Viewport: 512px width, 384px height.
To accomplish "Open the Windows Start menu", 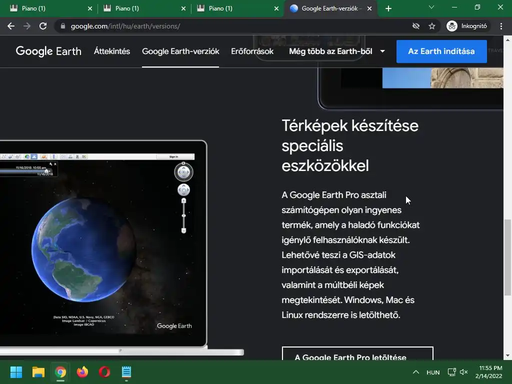I will point(16,372).
